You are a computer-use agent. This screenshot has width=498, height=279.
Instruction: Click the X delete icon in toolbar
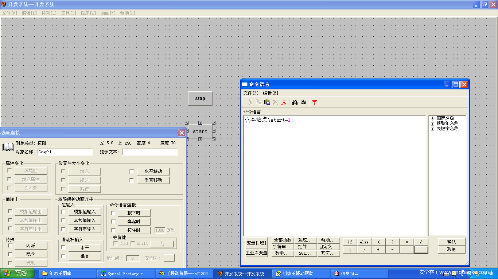(275, 102)
